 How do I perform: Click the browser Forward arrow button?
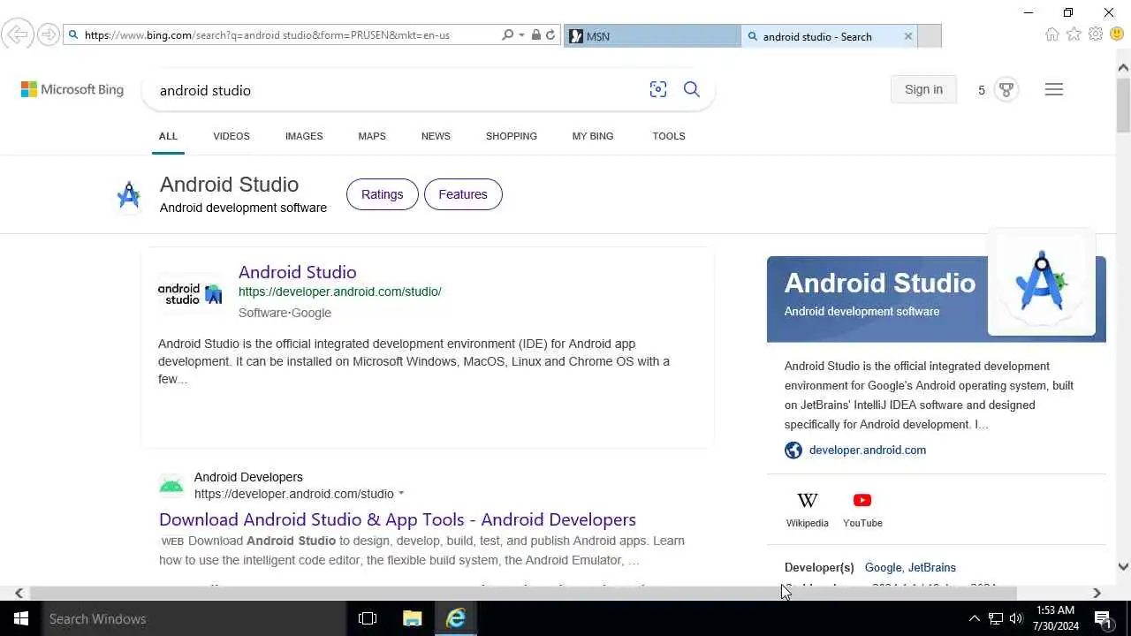pos(49,35)
